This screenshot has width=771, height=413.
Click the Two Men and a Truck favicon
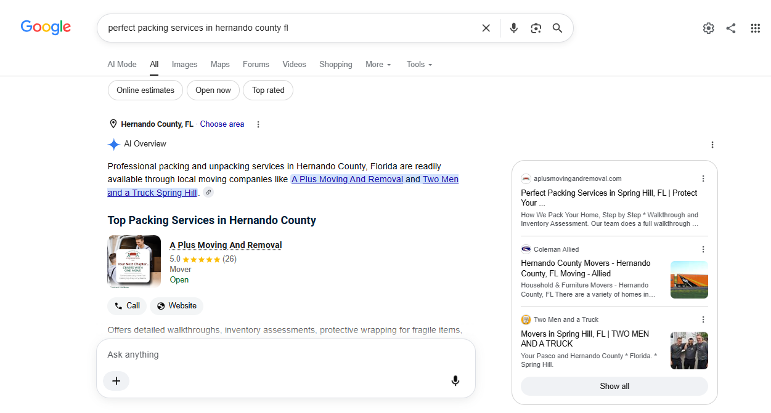click(526, 319)
